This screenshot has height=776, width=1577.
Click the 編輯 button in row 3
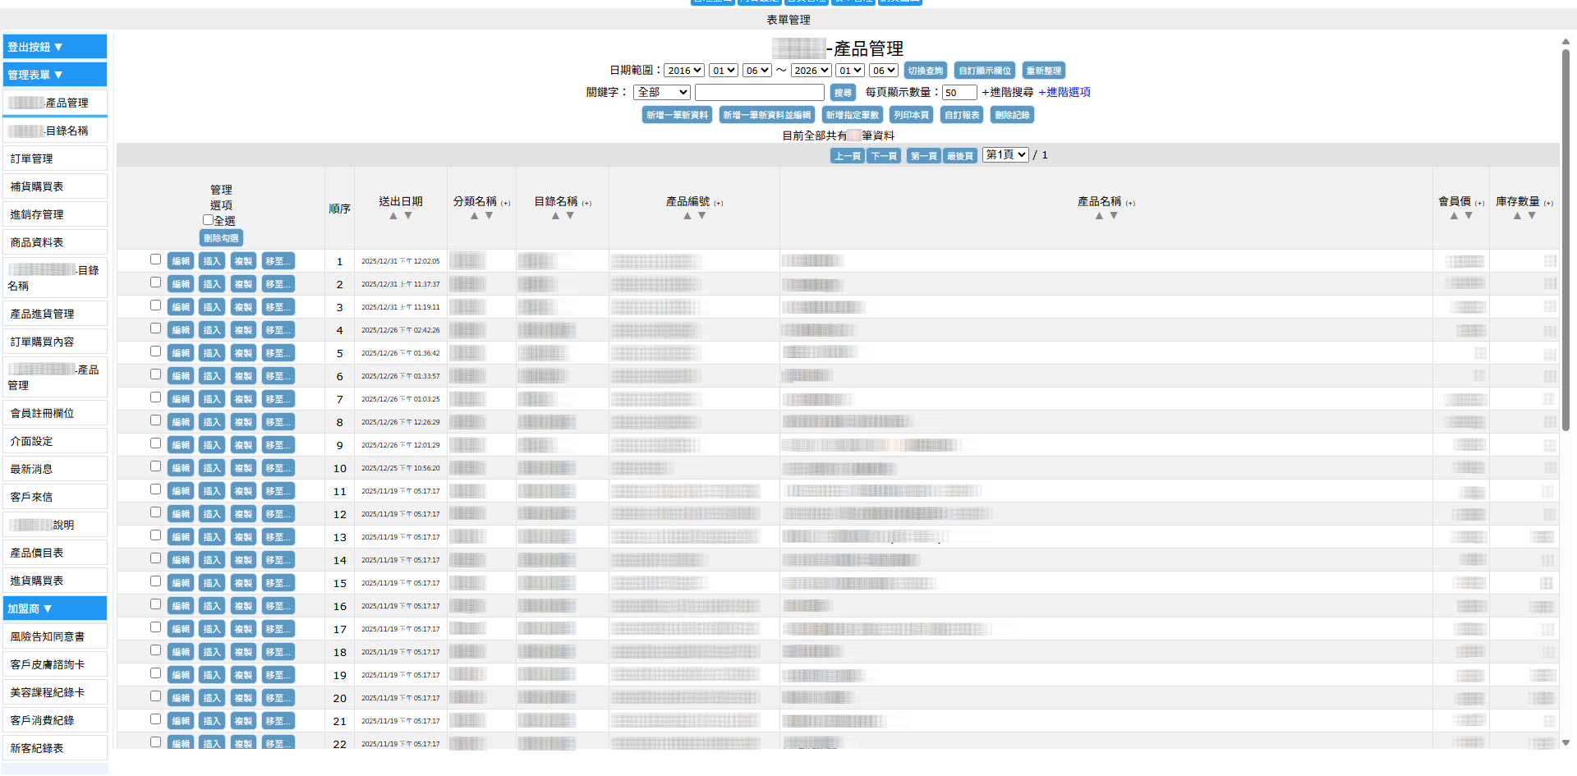pos(181,307)
